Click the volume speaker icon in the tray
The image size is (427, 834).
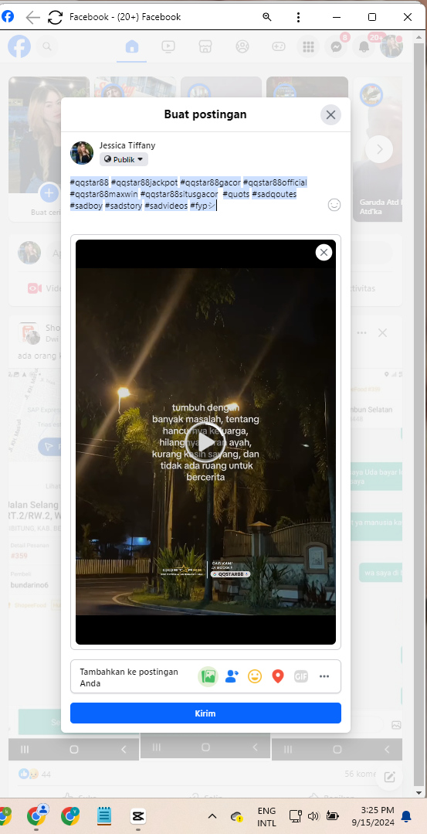pos(313,816)
